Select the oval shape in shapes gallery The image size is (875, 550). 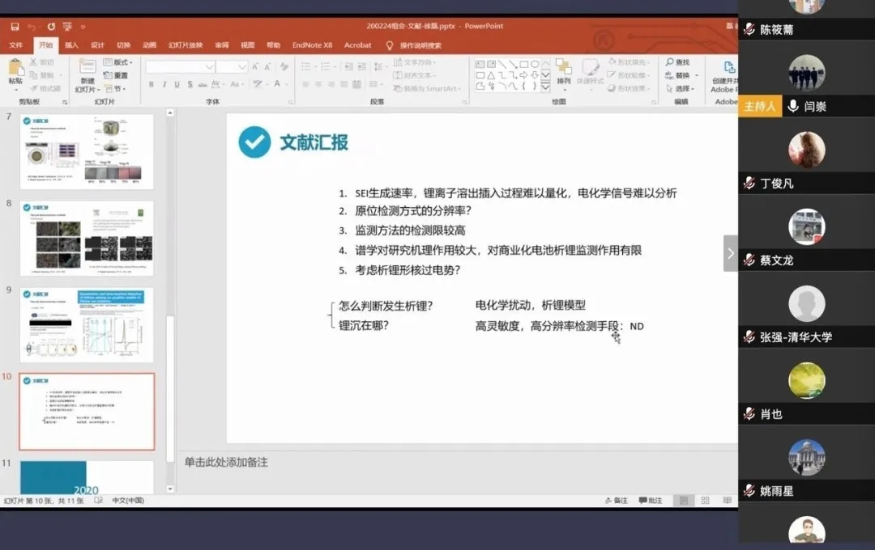click(x=534, y=64)
